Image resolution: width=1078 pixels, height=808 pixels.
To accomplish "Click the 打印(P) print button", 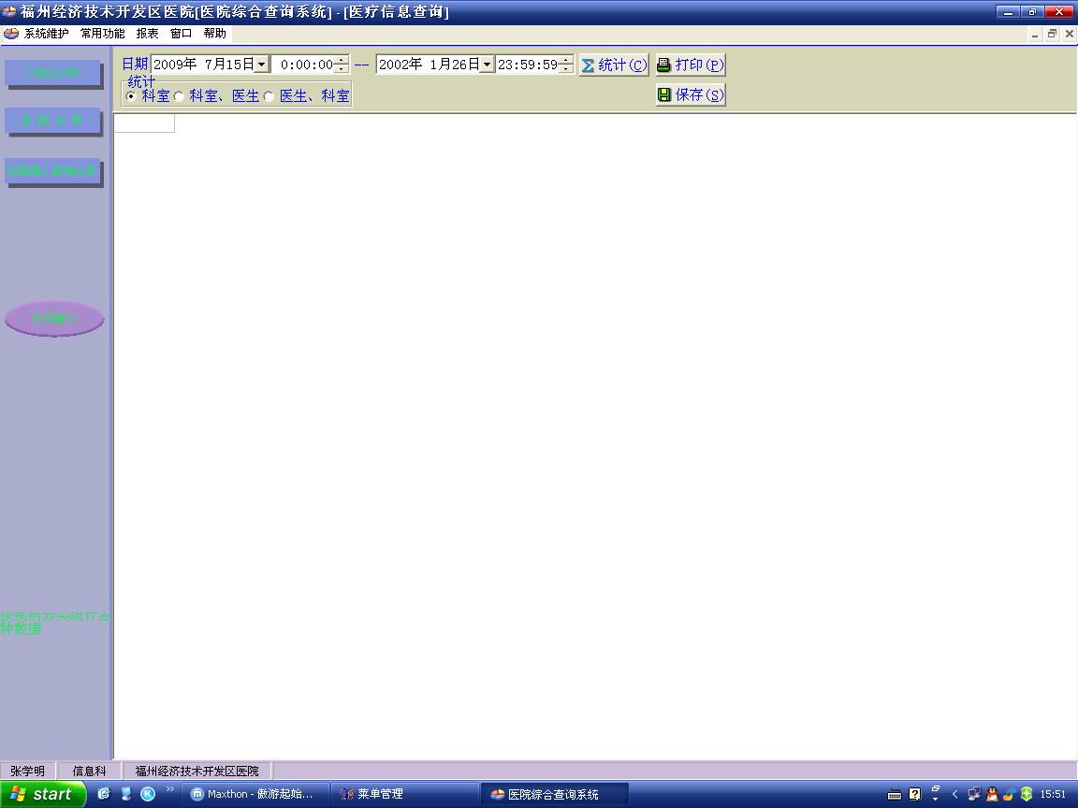I will click(x=691, y=65).
